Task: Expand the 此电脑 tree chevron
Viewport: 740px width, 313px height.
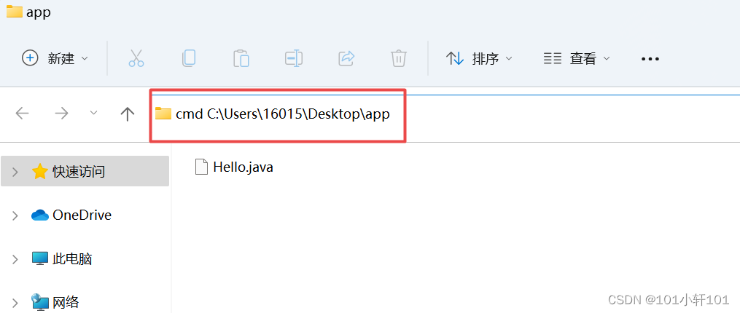Action: (15, 259)
